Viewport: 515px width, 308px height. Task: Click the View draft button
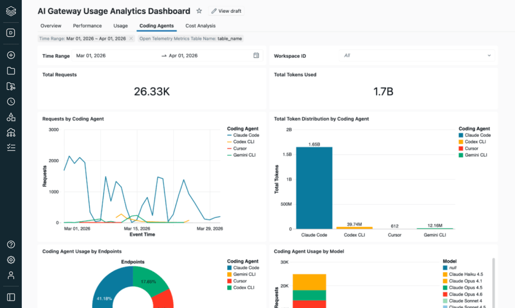(x=226, y=11)
